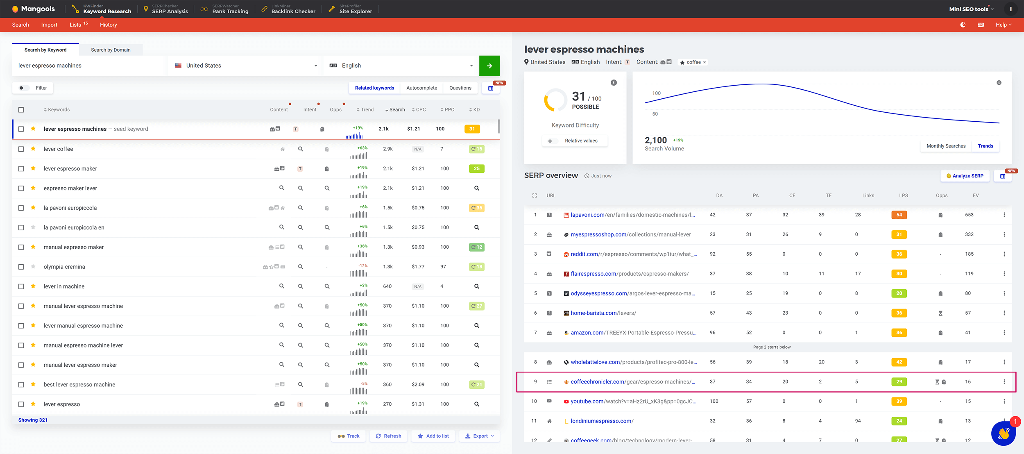1024x454 pixels.
Task: Check the lever coffee row checkbox
Action: (x=21, y=149)
